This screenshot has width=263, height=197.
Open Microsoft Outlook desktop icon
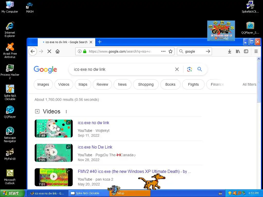pyautogui.click(x=10, y=177)
